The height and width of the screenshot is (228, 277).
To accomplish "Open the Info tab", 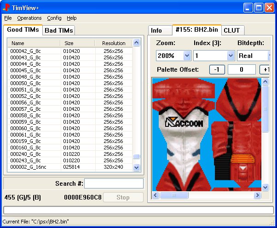I will coord(156,30).
